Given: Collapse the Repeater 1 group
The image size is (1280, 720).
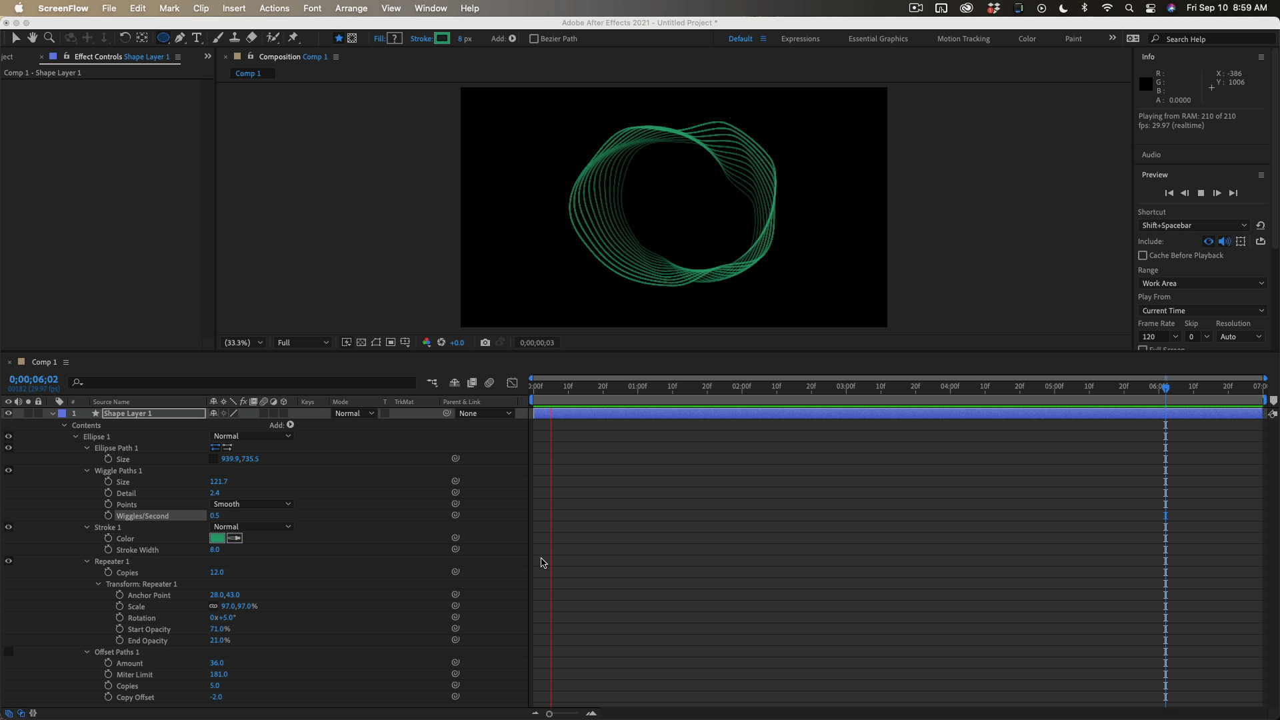Looking at the screenshot, I should (x=87, y=561).
